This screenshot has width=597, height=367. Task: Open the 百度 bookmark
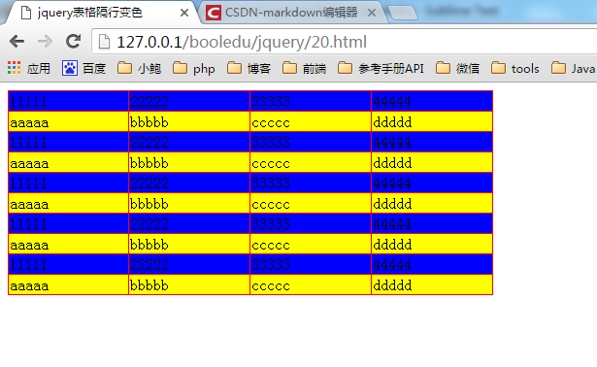pyautogui.click(x=83, y=69)
